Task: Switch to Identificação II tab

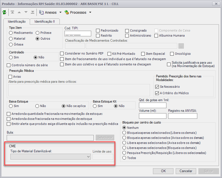Action: [45, 22]
